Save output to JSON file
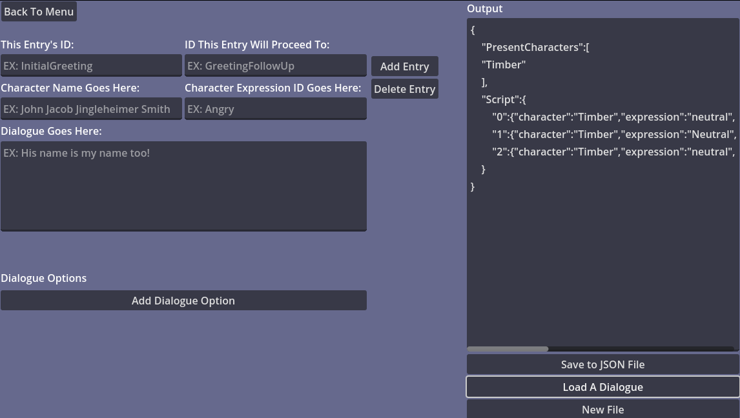Screen dimensions: 740x418 602,364
